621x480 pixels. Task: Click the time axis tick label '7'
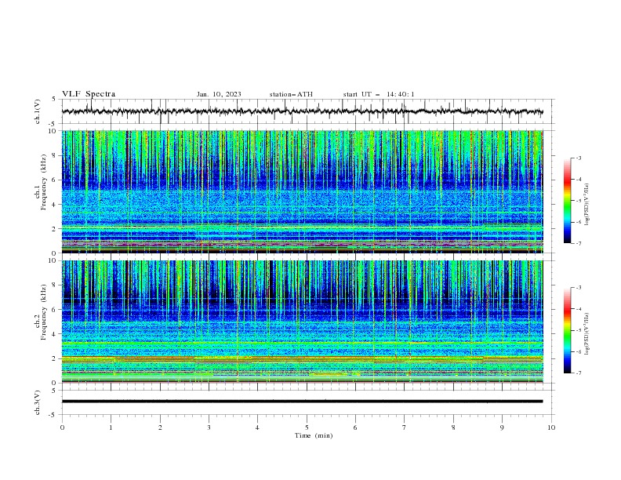pyautogui.click(x=405, y=427)
